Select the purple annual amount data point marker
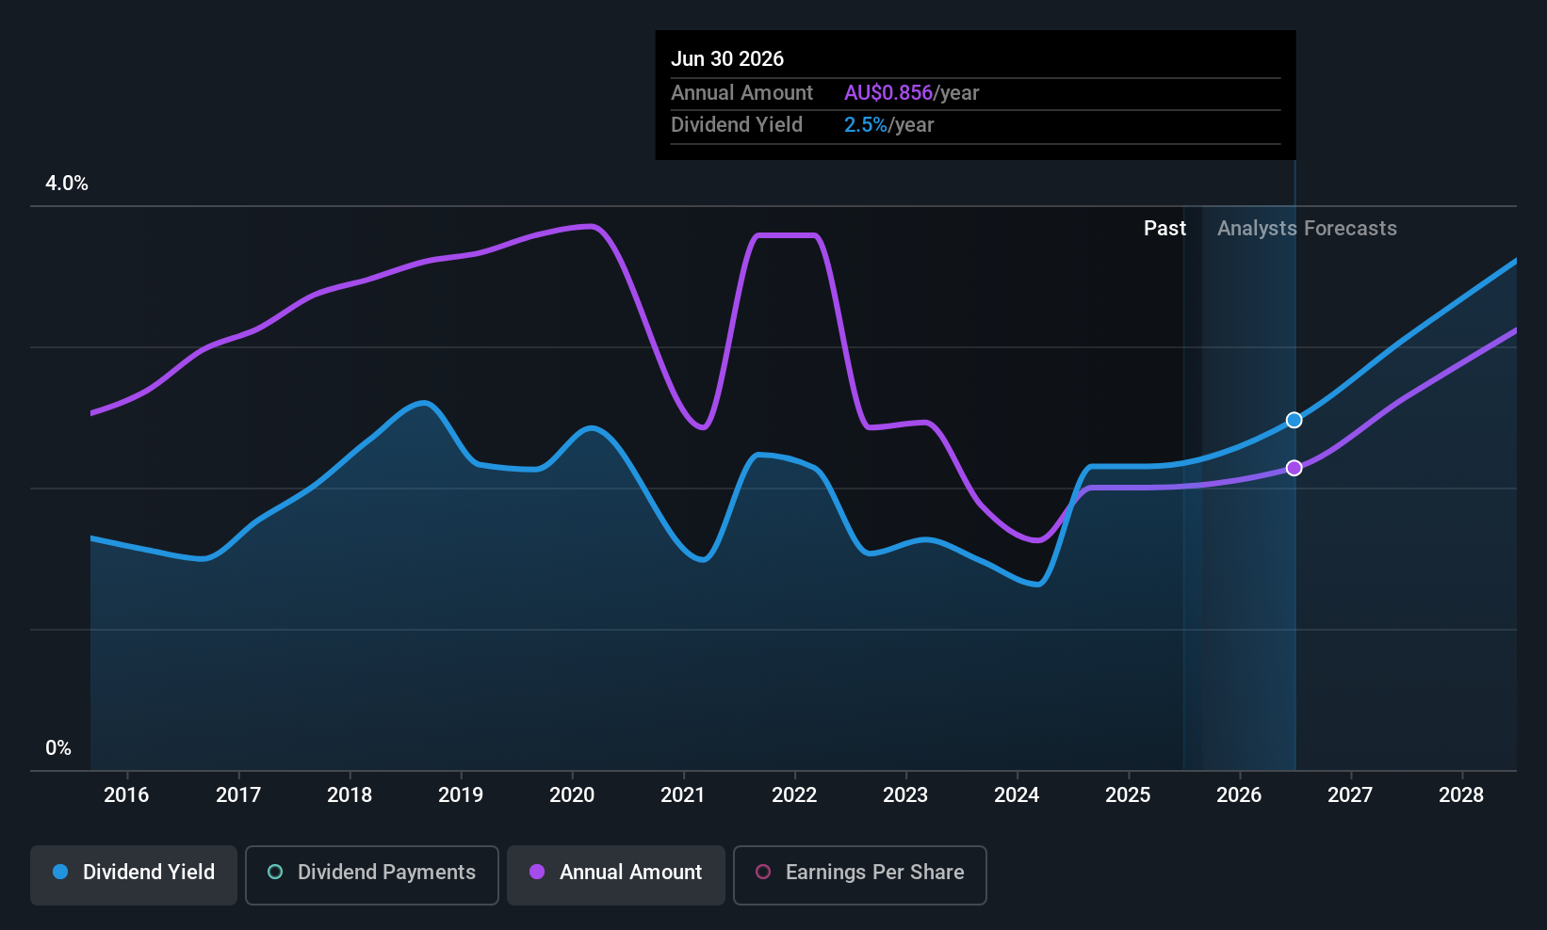The width and height of the screenshot is (1547, 930). pos(1295,468)
